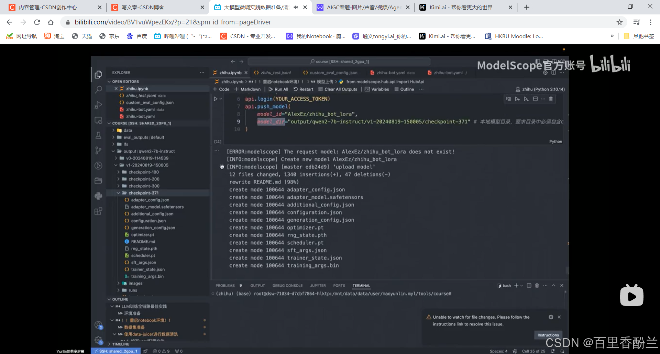
Task: Bookmark this page with star icon
Action: click(x=619, y=22)
